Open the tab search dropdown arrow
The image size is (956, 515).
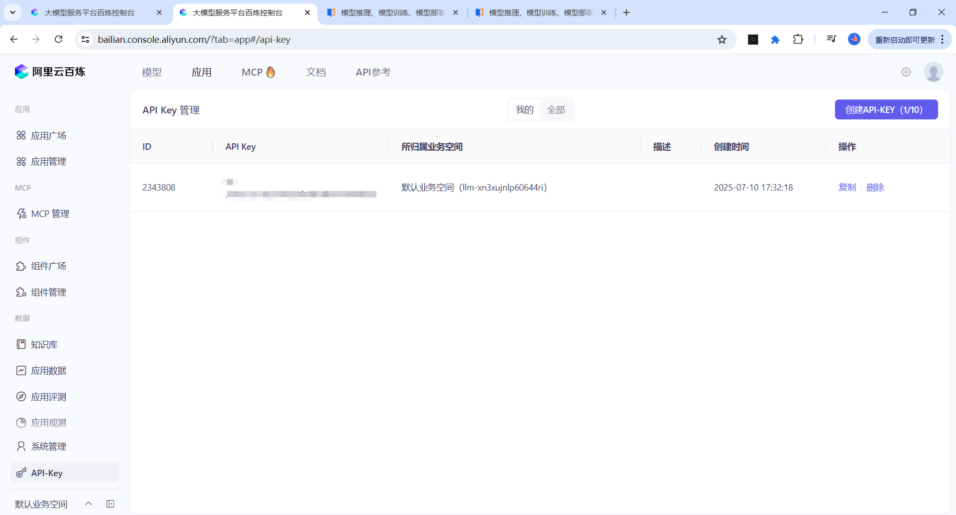pos(12,12)
